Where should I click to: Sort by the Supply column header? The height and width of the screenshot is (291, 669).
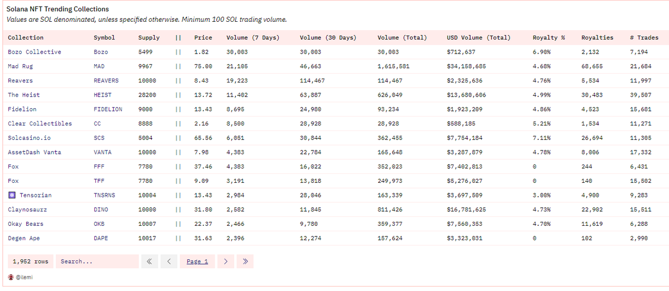pos(149,38)
